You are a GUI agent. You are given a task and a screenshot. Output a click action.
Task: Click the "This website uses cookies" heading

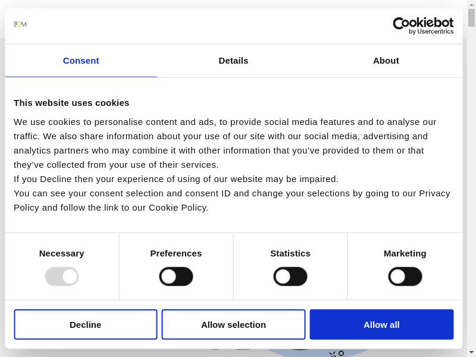pos(71,102)
